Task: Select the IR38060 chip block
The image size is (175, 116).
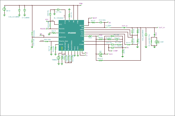Action: (71, 35)
